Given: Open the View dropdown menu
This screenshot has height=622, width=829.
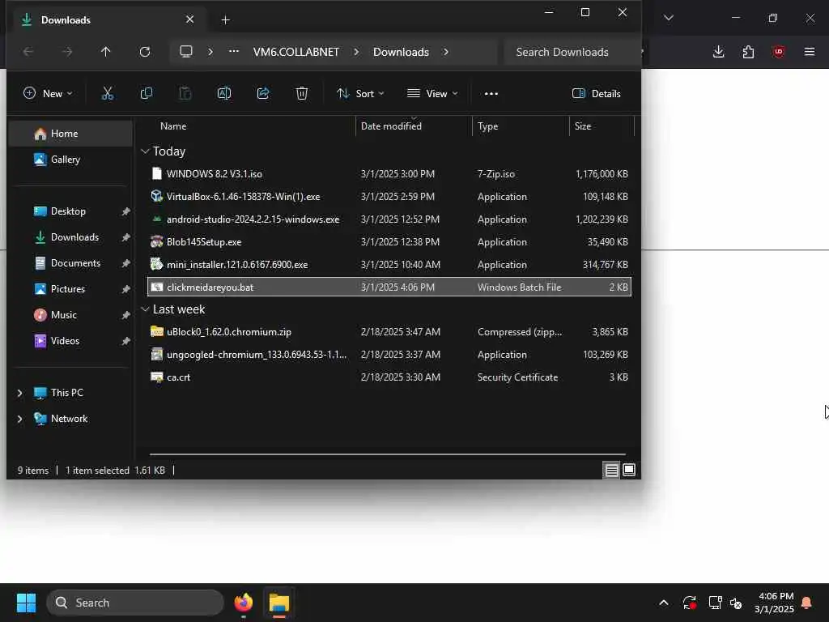Looking at the screenshot, I should pos(432,94).
